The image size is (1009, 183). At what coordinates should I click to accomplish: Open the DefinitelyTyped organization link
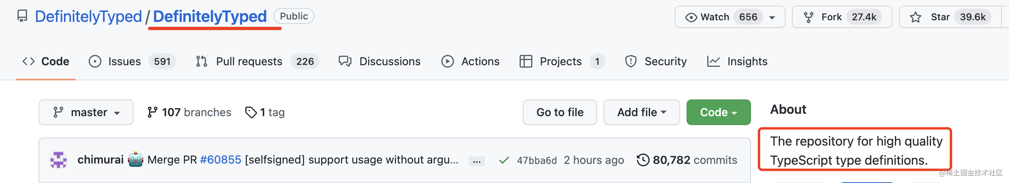[x=88, y=17]
